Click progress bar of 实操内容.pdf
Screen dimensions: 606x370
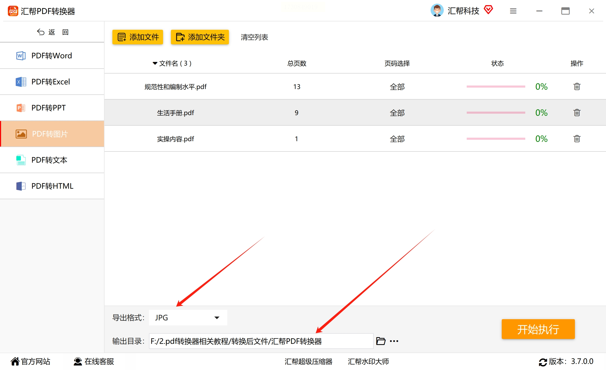tap(496, 138)
